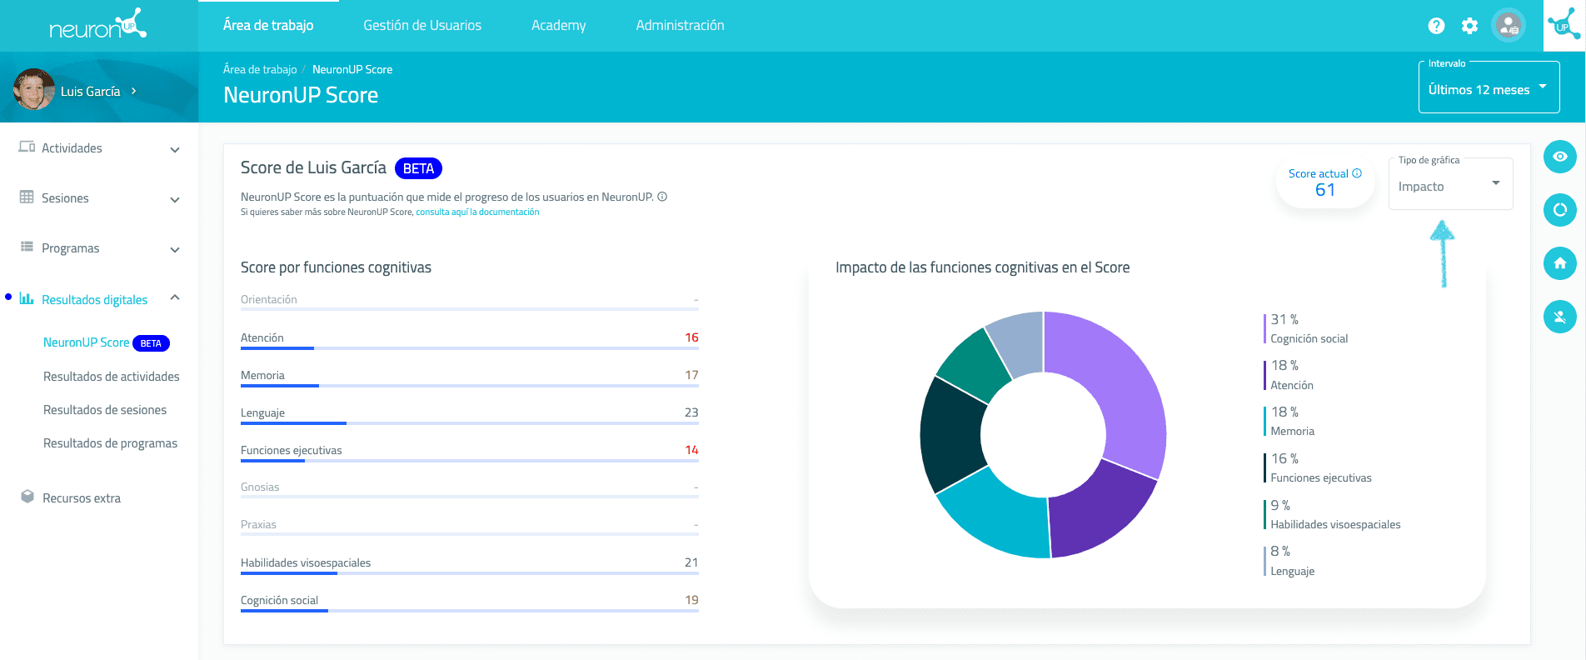Open settings via the gear icon
Viewport: 1586px width, 660px height.
1469,26
